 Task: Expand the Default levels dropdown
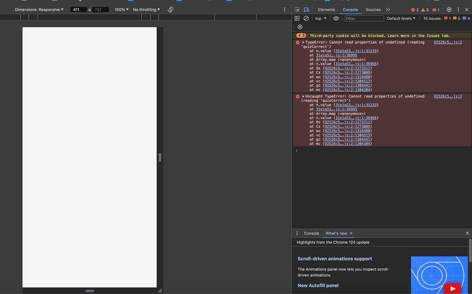click(x=401, y=18)
